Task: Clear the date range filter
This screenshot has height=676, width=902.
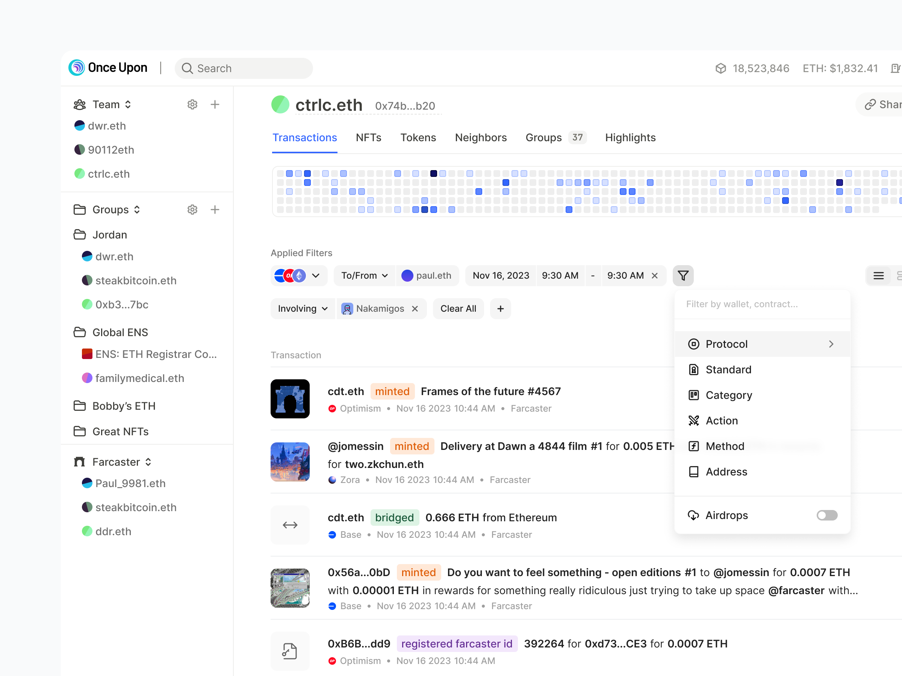Action: click(x=655, y=276)
